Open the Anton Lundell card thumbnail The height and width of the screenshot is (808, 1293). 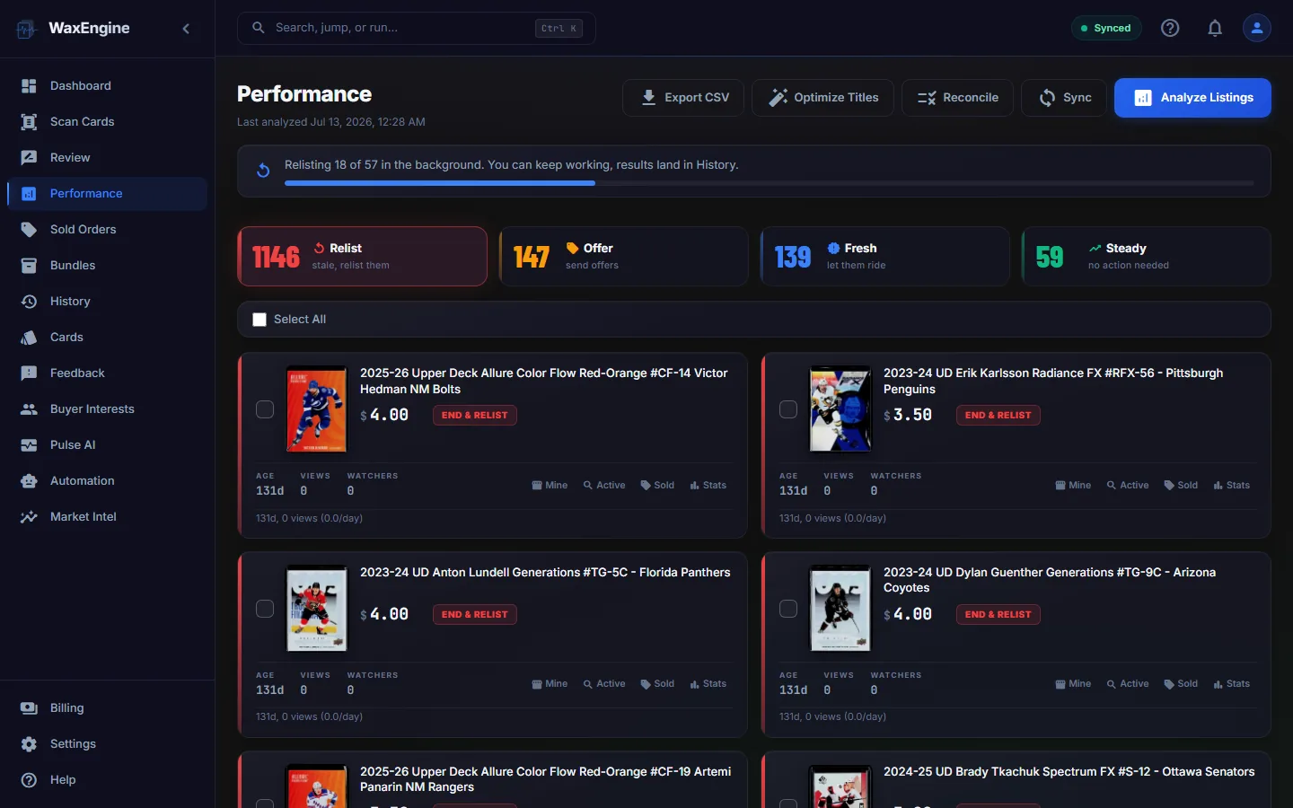[x=316, y=609]
